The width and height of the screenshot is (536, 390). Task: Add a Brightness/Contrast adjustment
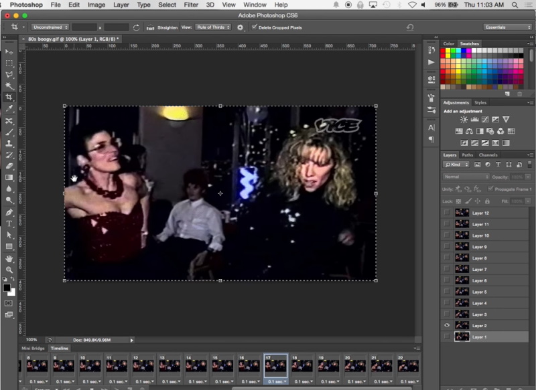[x=464, y=118]
